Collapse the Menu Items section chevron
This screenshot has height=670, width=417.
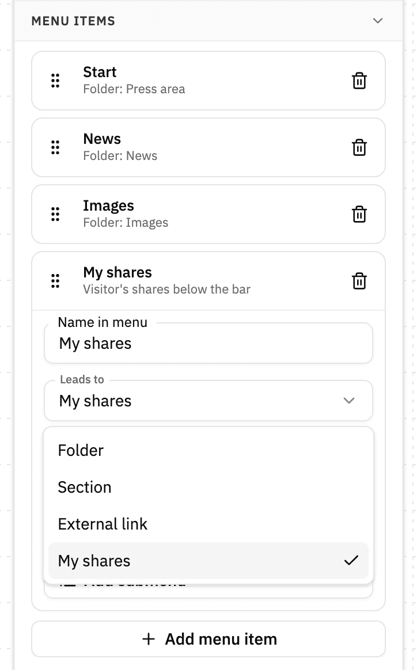[x=377, y=21]
